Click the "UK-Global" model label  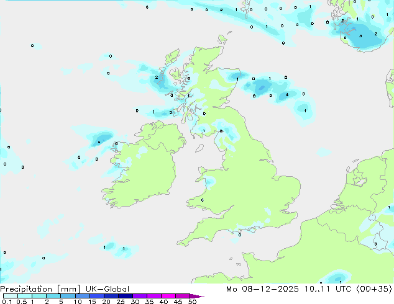coord(108,289)
